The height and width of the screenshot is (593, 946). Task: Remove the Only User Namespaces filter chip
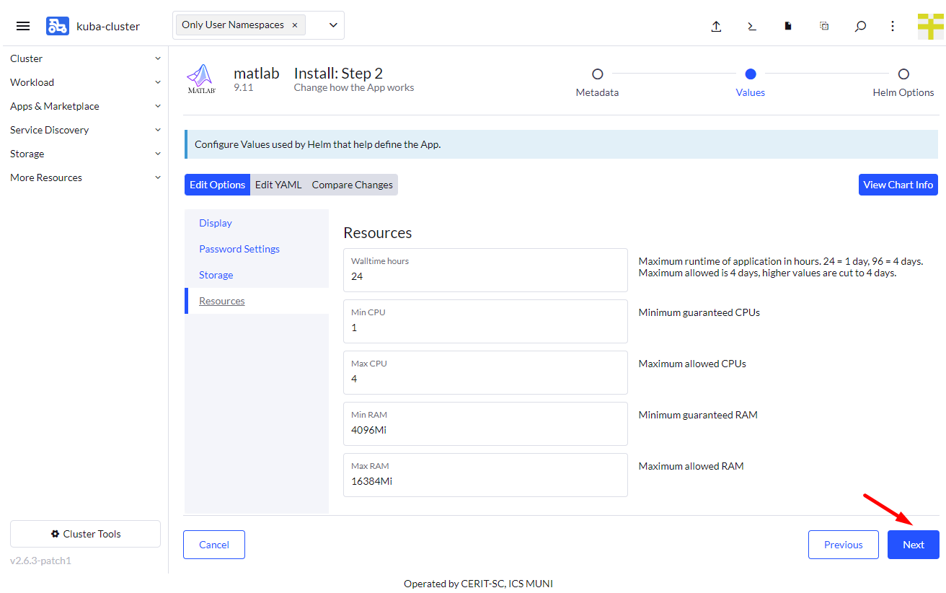click(295, 24)
